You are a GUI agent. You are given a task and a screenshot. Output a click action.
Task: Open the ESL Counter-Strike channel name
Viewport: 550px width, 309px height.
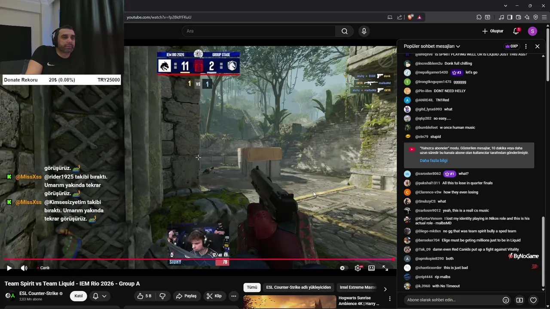[x=39, y=294]
